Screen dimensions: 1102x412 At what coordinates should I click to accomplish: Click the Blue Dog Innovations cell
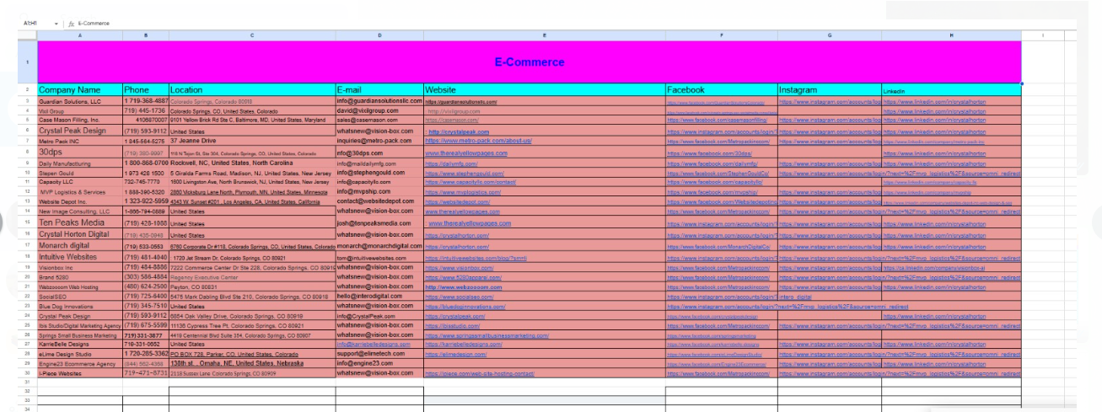(80, 306)
